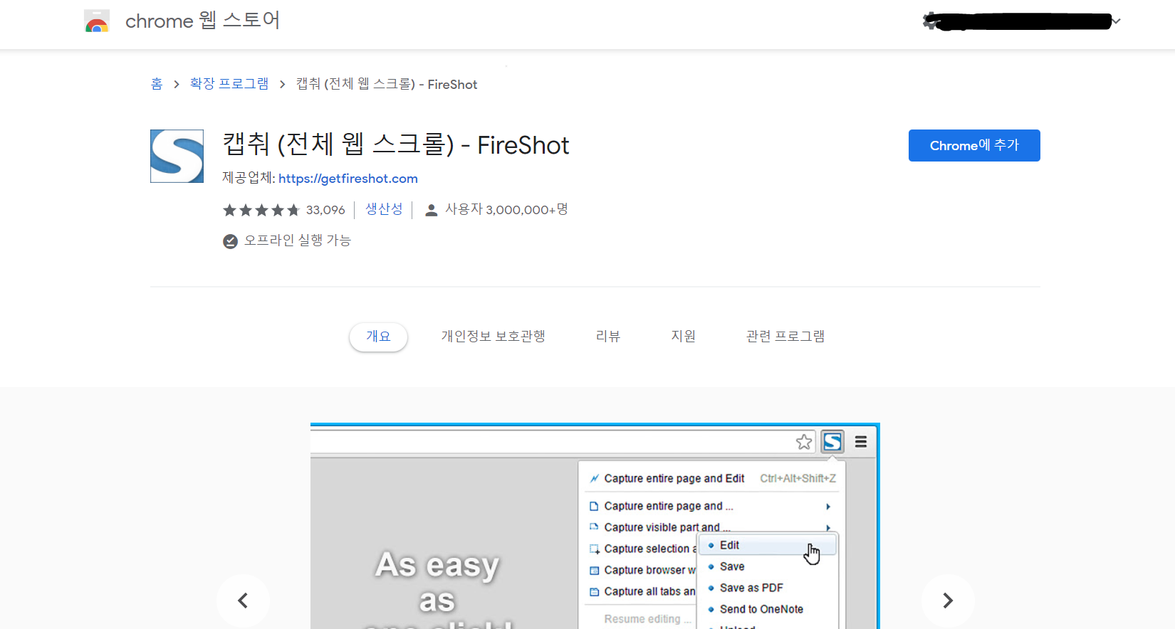Click Capture selection menu entry
This screenshot has width=1175, height=629.
642,549
